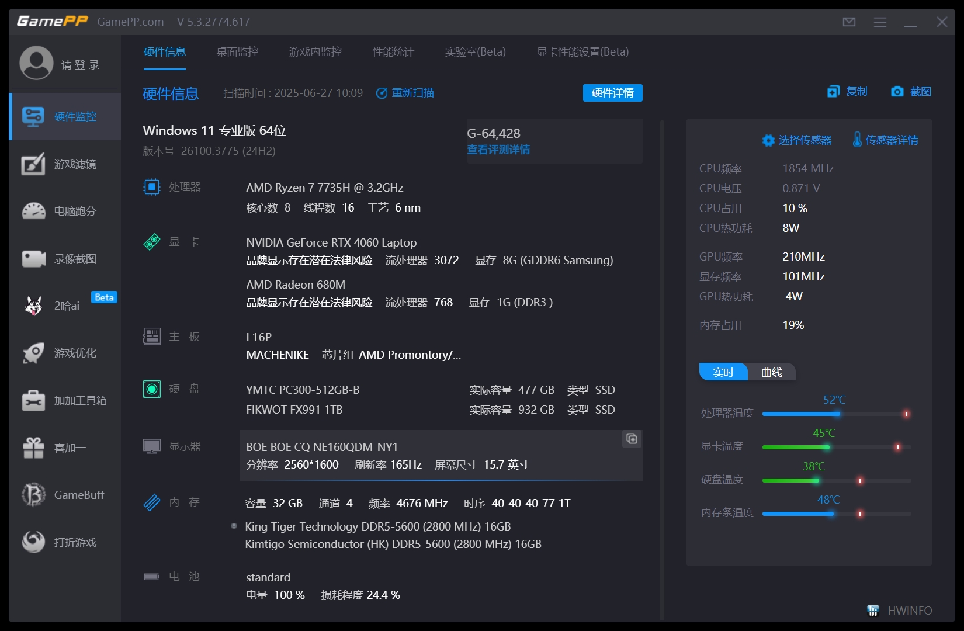Viewport: 964px width, 631px height.
Task: Open the 查看评测详情 link
Action: point(498,150)
